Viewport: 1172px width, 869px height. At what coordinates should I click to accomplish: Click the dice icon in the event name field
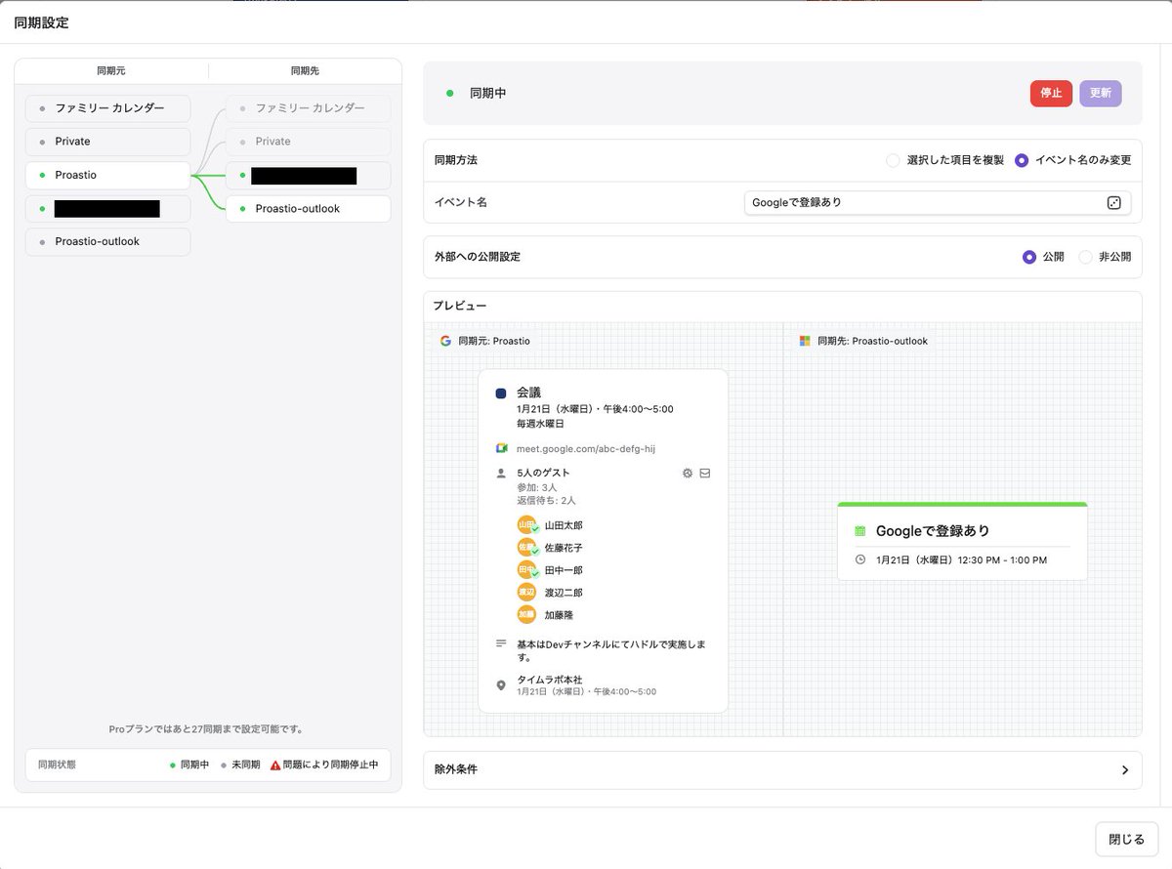click(1113, 202)
